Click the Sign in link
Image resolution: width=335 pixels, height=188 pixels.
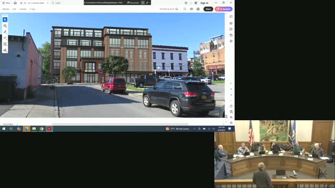point(204,3)
